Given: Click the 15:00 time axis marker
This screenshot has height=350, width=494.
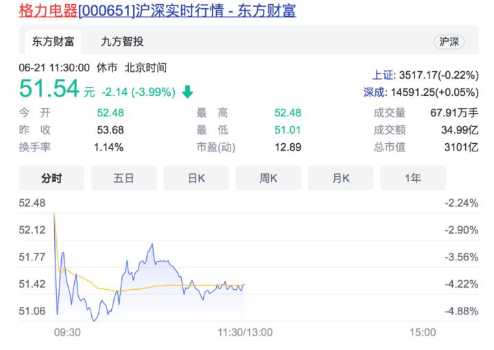Looking at the screenshot, I should 422,332.
